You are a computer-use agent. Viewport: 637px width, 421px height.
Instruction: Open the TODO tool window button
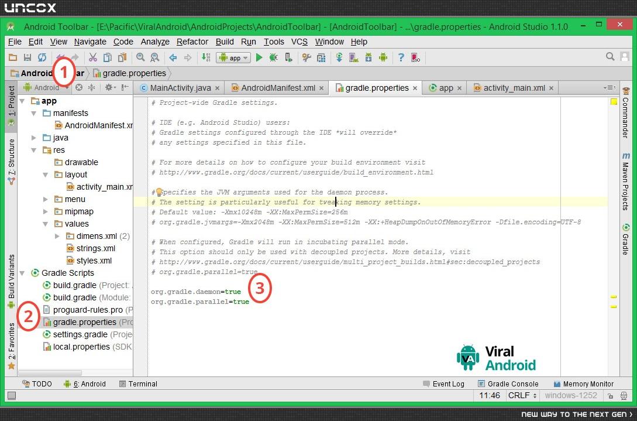[x=37, y=384]
